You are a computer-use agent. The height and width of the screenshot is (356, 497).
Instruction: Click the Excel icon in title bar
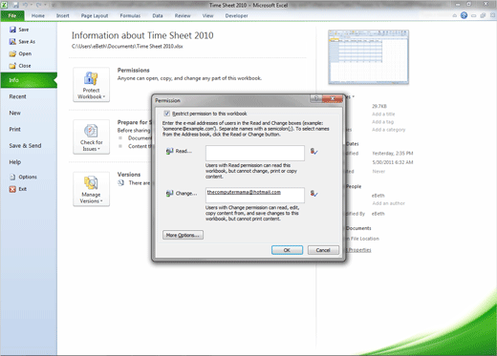point(5,5)
